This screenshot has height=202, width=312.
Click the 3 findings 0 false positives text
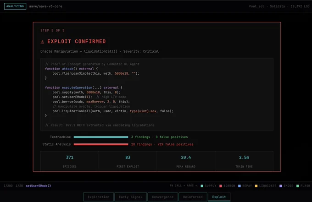pyautogui.click(x=159, y=137)
